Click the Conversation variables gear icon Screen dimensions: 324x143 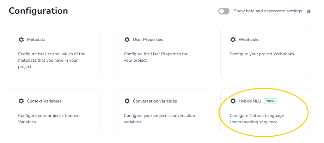[x=127, y=101]
